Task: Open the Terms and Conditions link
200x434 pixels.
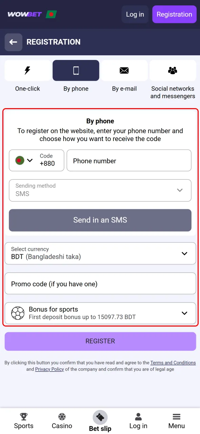Action: [173, 362]
